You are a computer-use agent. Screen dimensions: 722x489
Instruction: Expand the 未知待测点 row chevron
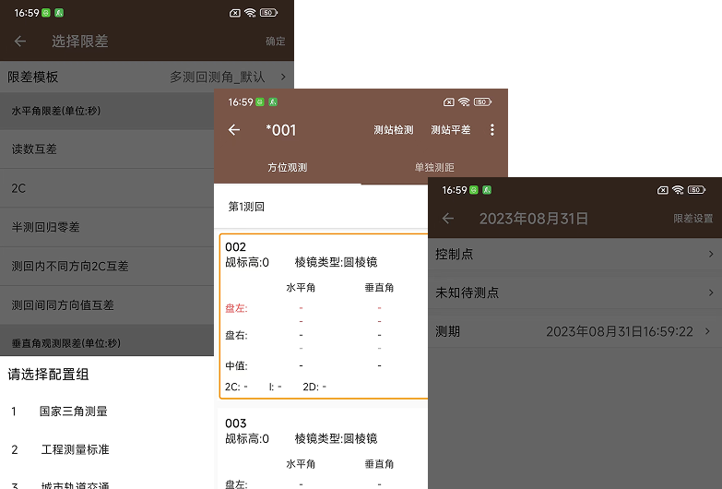point(711,292)
